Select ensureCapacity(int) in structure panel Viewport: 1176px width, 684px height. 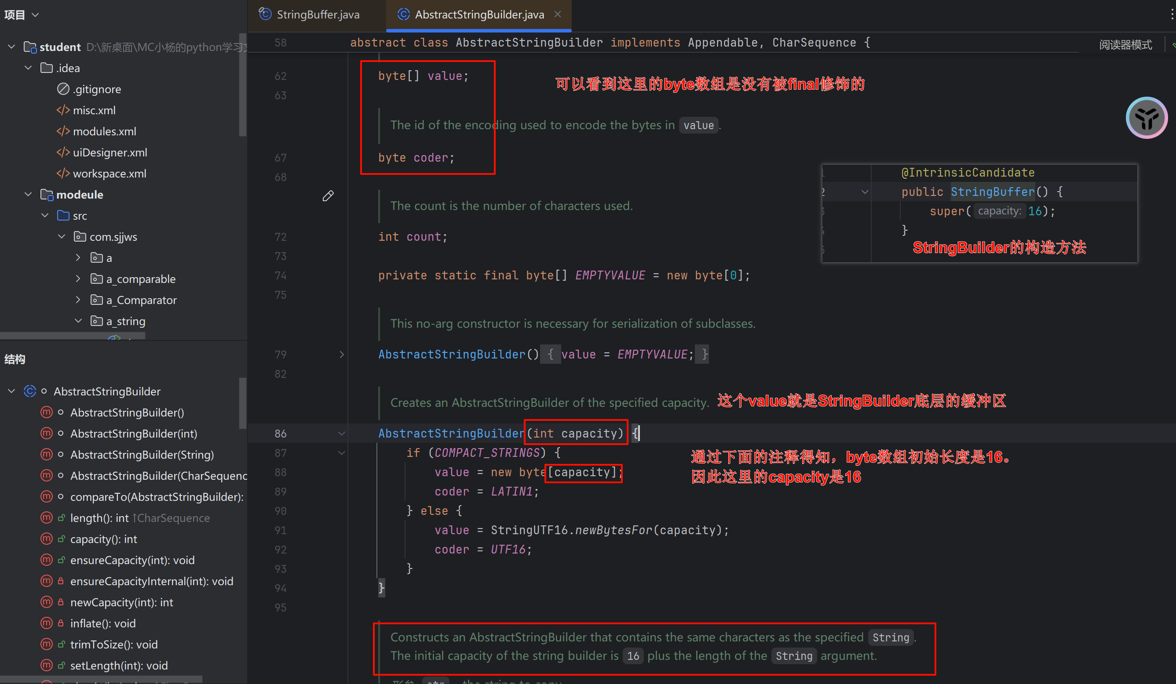pos(132,560)
